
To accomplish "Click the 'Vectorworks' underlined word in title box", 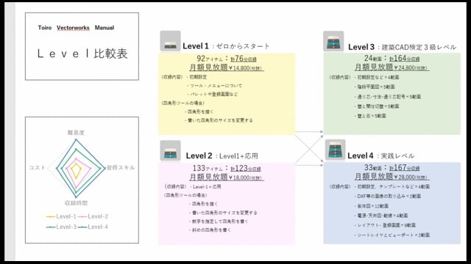I will [x=73, y=28].
